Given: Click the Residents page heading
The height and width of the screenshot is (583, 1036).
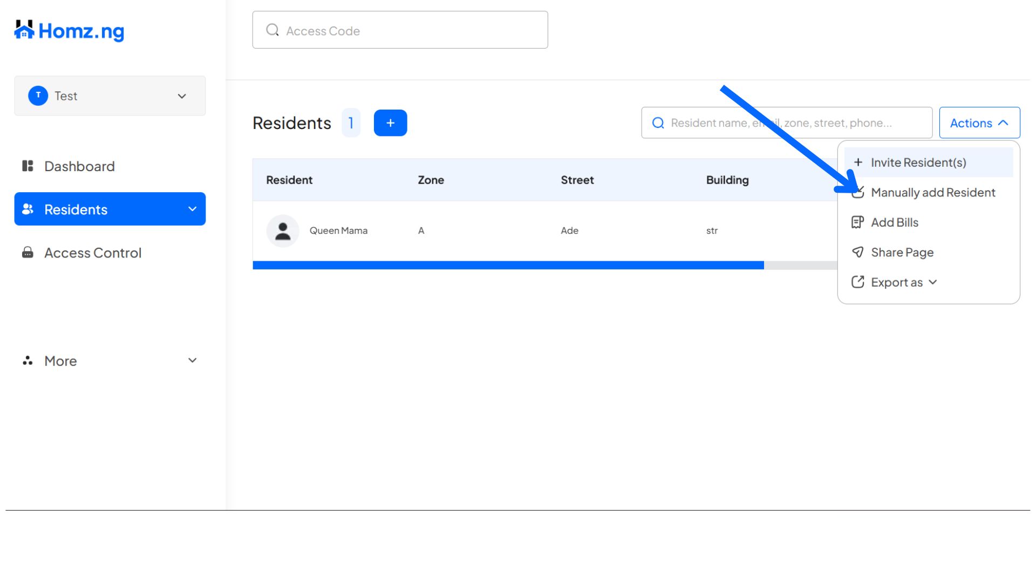Looking at the screenshot, I should click(292, 123).
